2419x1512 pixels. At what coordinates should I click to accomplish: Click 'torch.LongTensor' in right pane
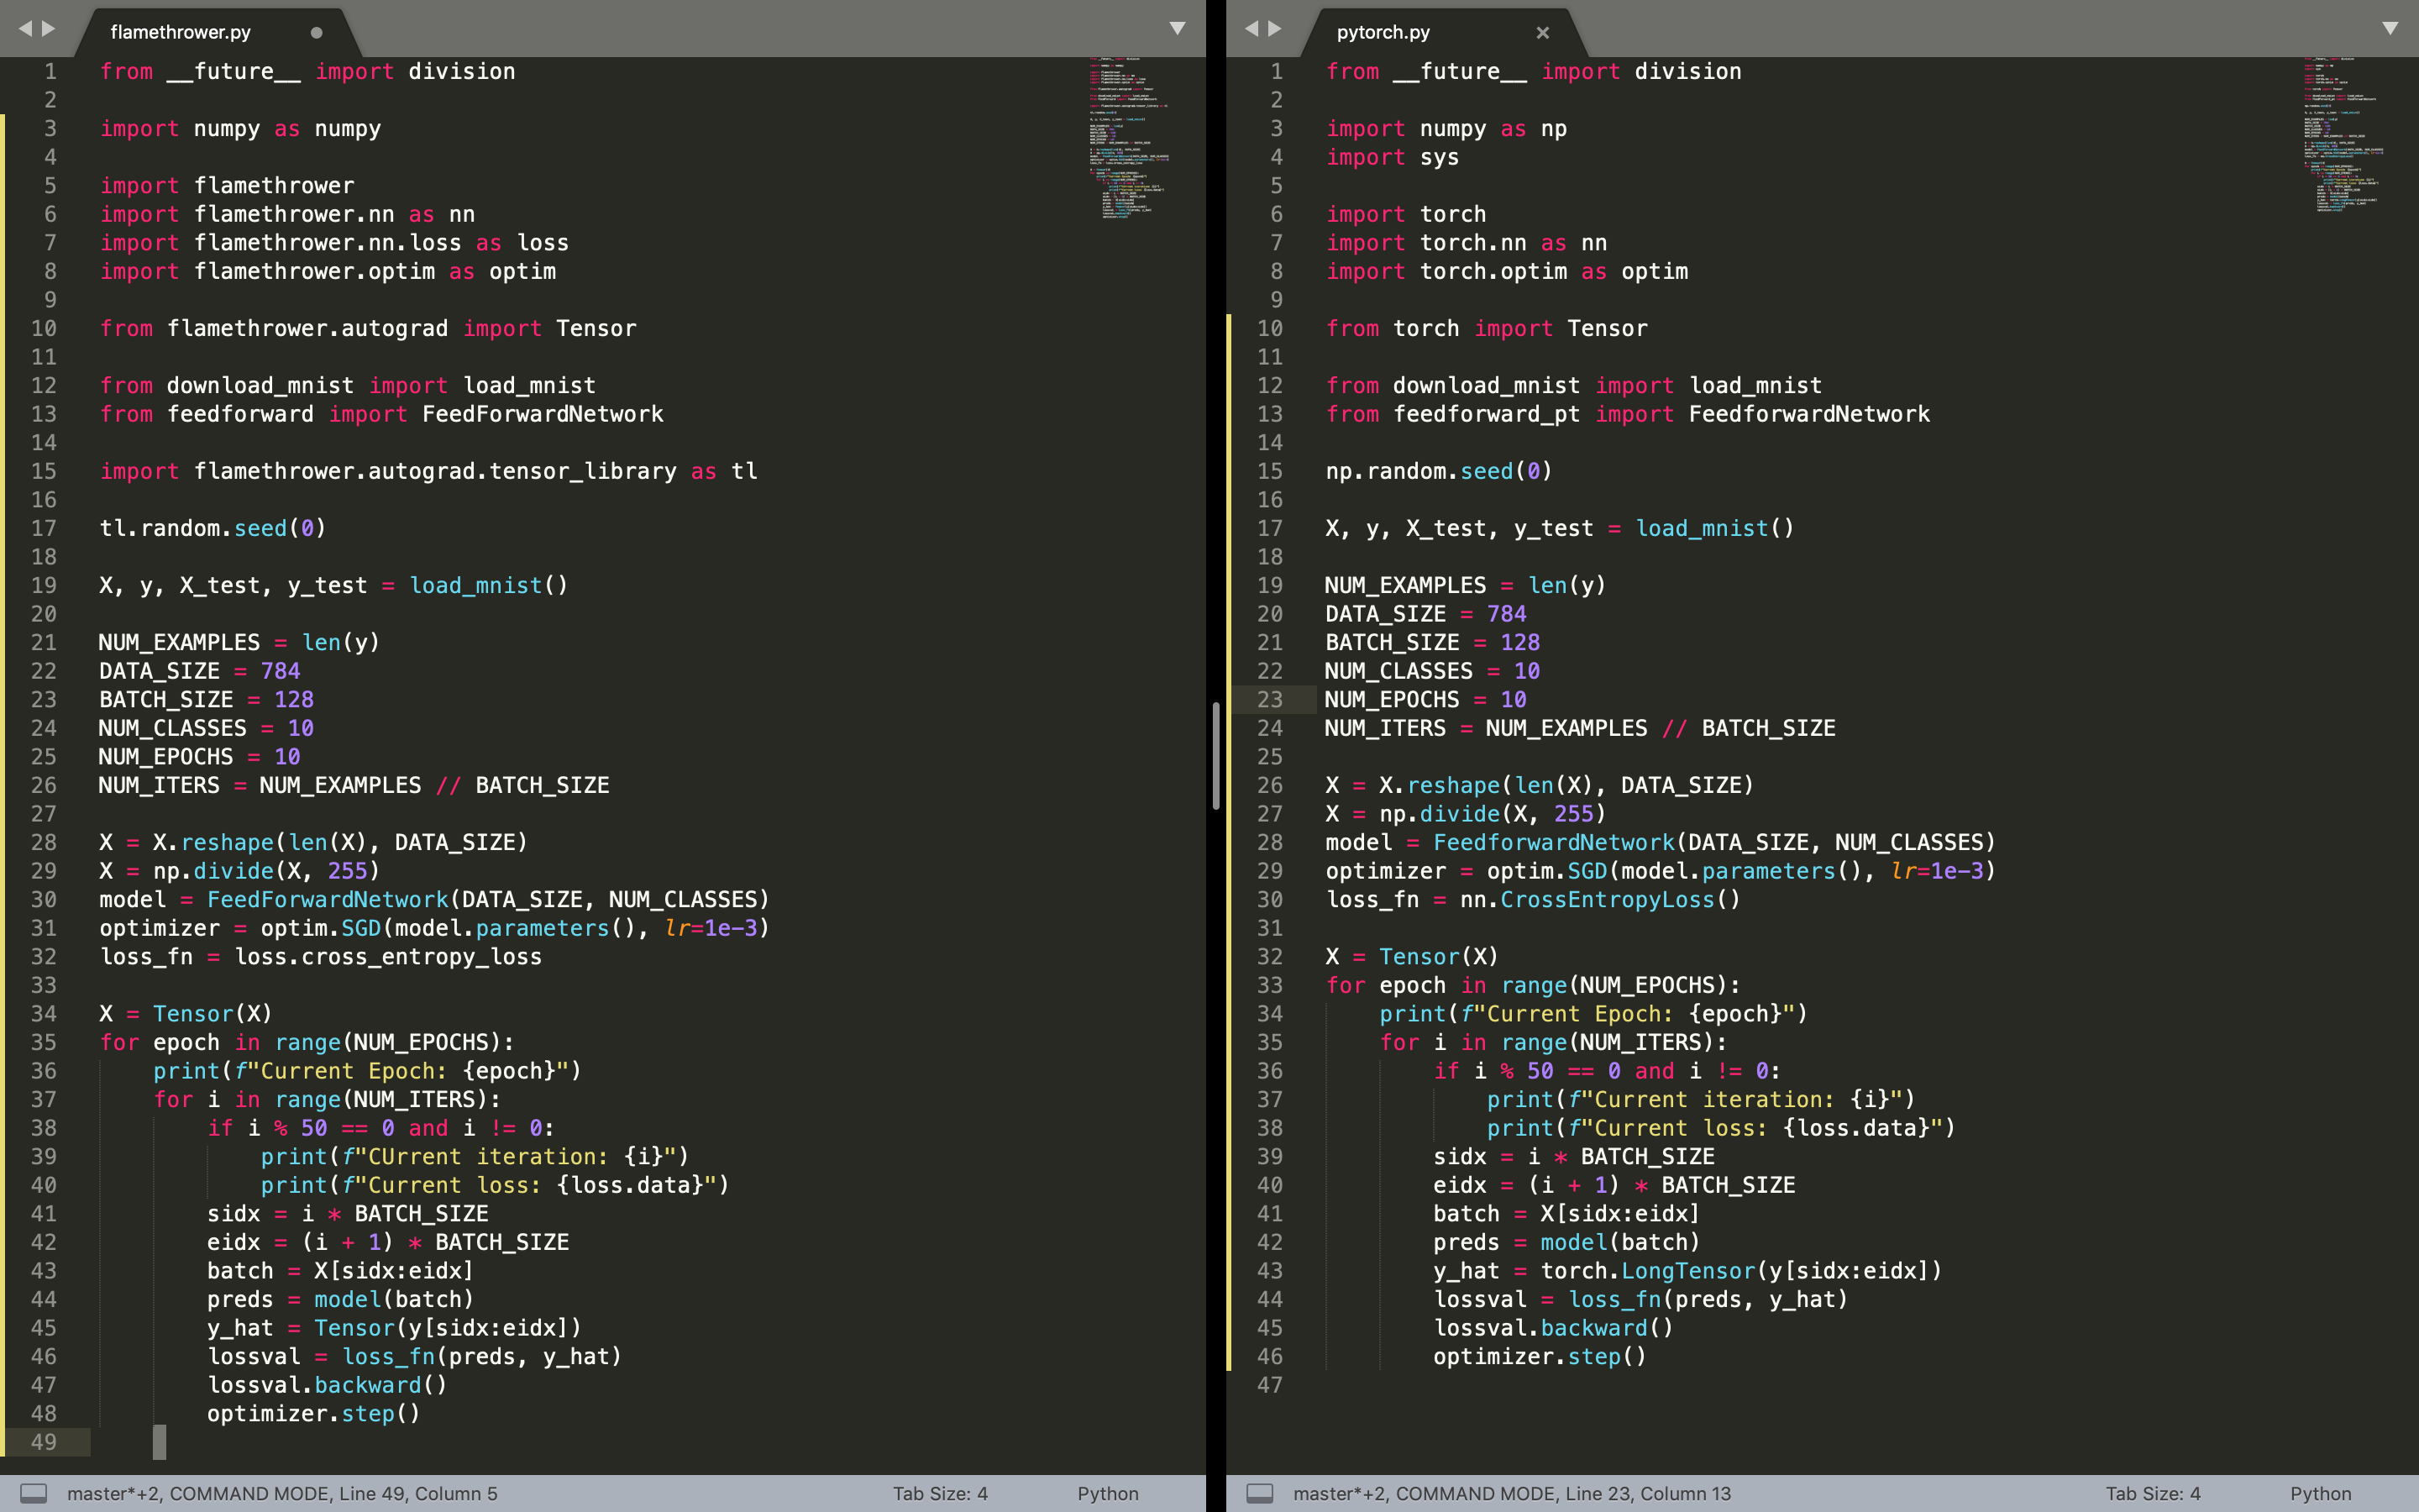coord(1647,1271)
